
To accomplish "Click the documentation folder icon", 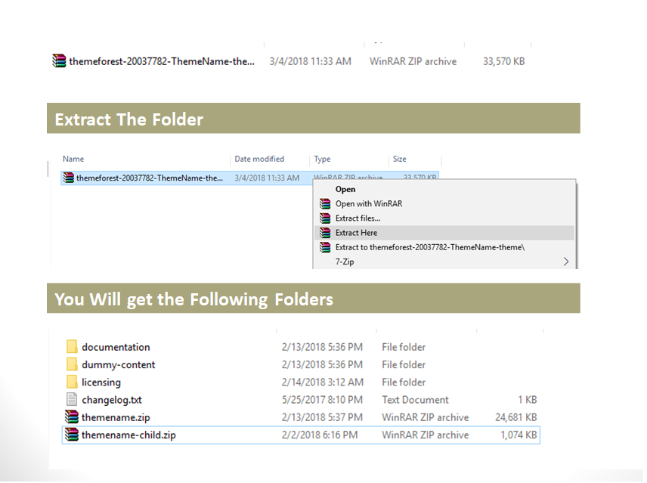I will coord(72,347).
